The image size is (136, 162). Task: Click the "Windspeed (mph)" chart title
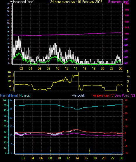22,2
